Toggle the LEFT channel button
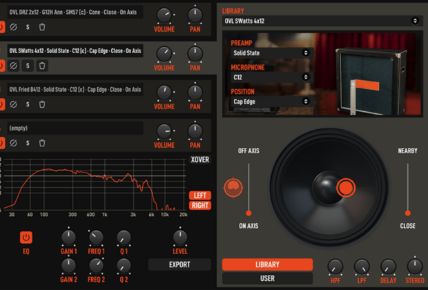The height and width of the screenshot is (290, 428). [200, 195]
